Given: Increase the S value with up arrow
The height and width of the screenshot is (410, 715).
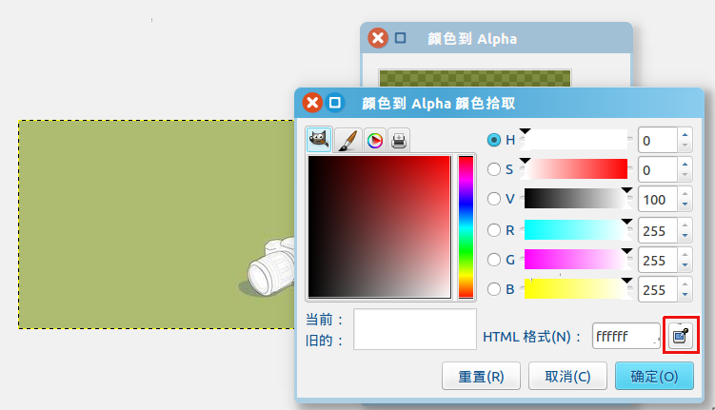Looking at the screenshot, I should pyautogui.click(x=685, y=164).
